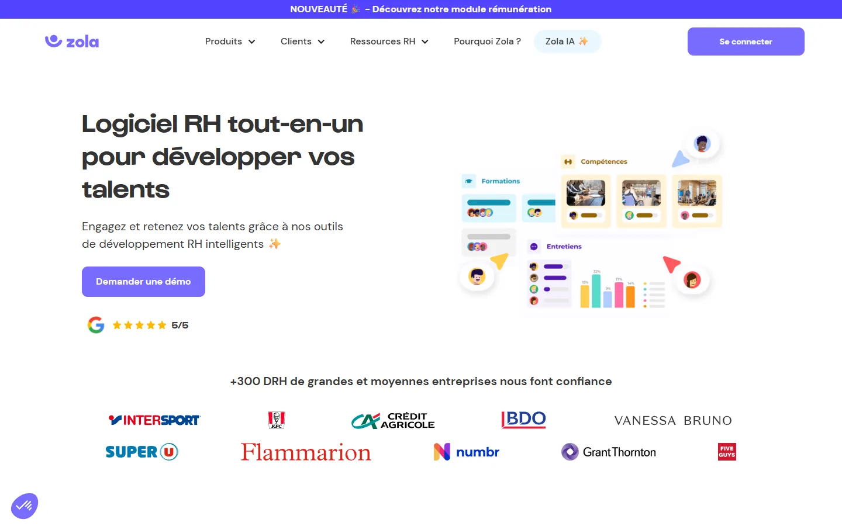Viewport: 842px width, 526px height.
Task: Open the NOUVEAUTÉ rémunération banner
Action: (421, 9)
